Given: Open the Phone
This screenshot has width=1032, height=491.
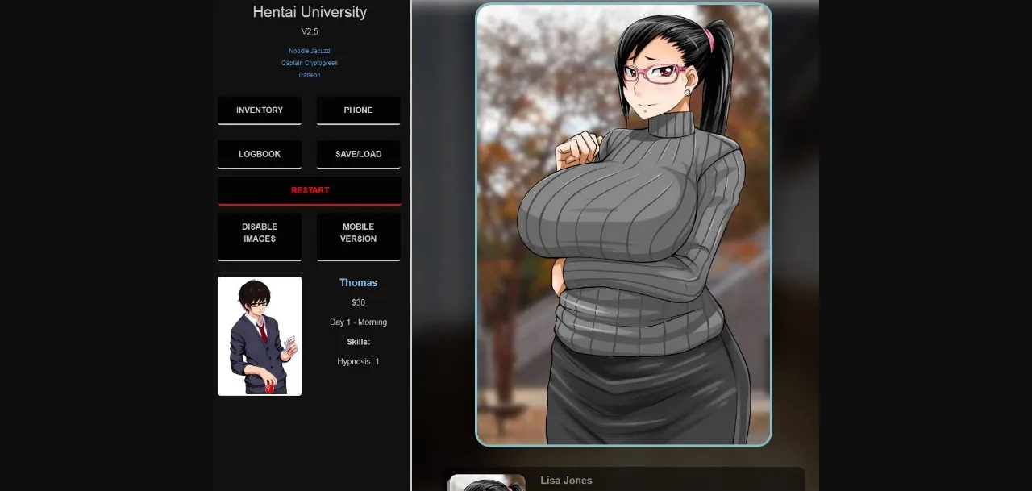Looking at the screenshot, I should click(358, 110).
